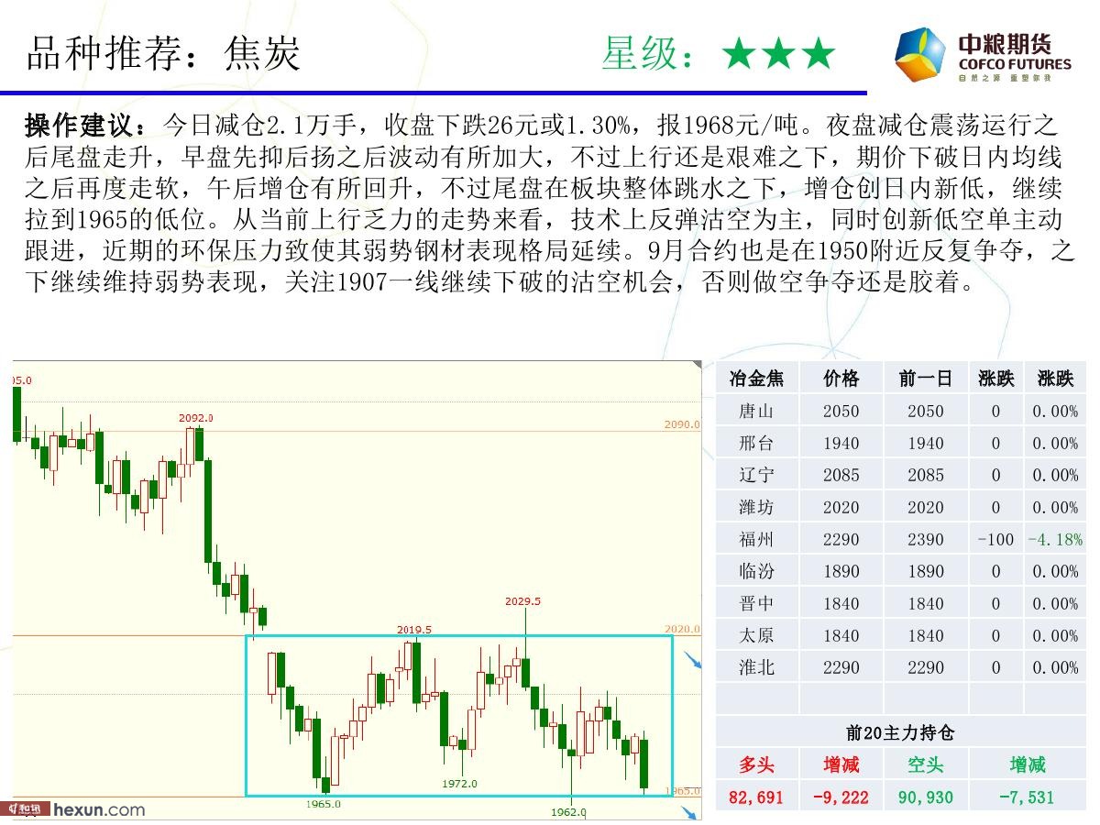Select the last green rating star
Screen dimensions: 1100x825
pyautogui.click(x=819, y=55)
